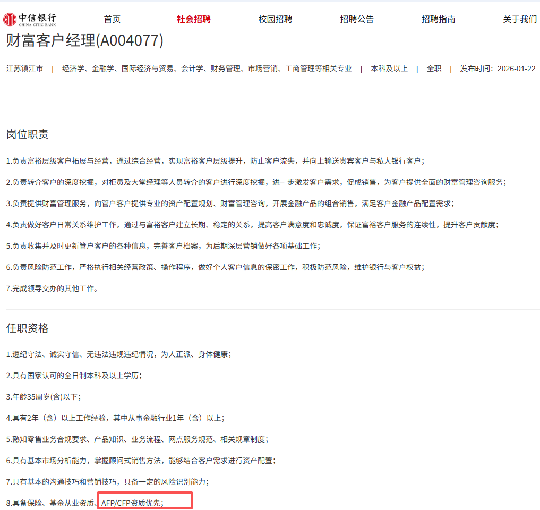This screenshot has height=510, width=540.
Task: Open the 社会招聘 navigation tab
Action: click(193, 20)
